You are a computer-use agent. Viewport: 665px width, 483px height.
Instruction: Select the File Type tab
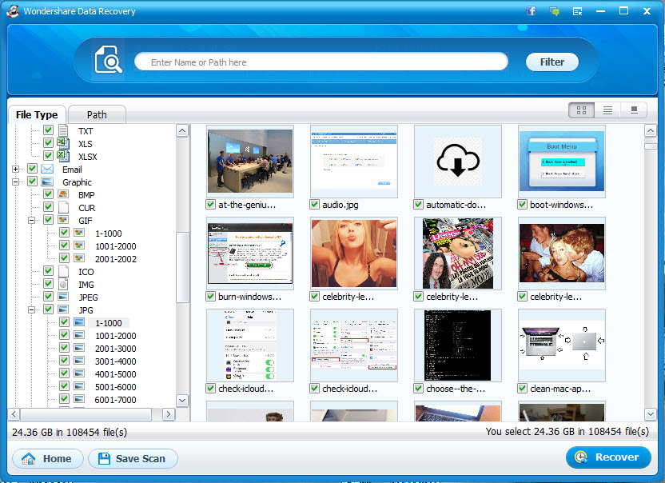click(37, 114)
